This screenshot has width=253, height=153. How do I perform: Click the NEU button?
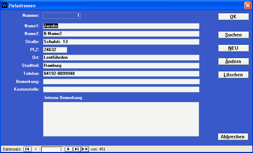coord(233,48)
